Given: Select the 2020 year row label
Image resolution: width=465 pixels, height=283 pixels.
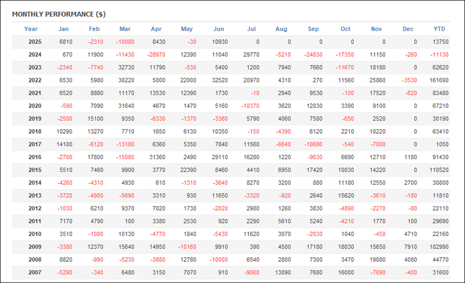Looking at the screenshot, I should tap(35, 106).
